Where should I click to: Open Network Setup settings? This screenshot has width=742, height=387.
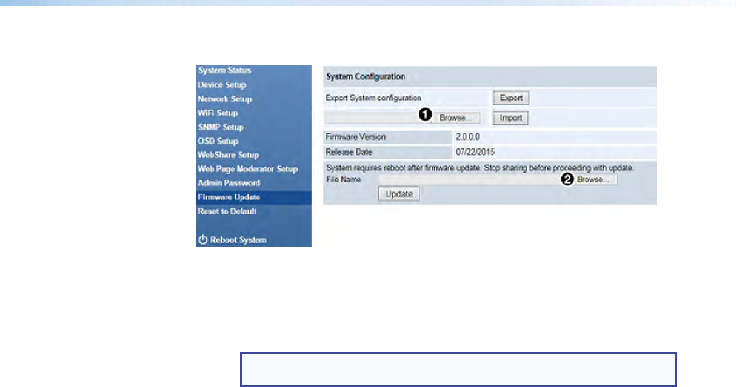(x=225, y=99)
